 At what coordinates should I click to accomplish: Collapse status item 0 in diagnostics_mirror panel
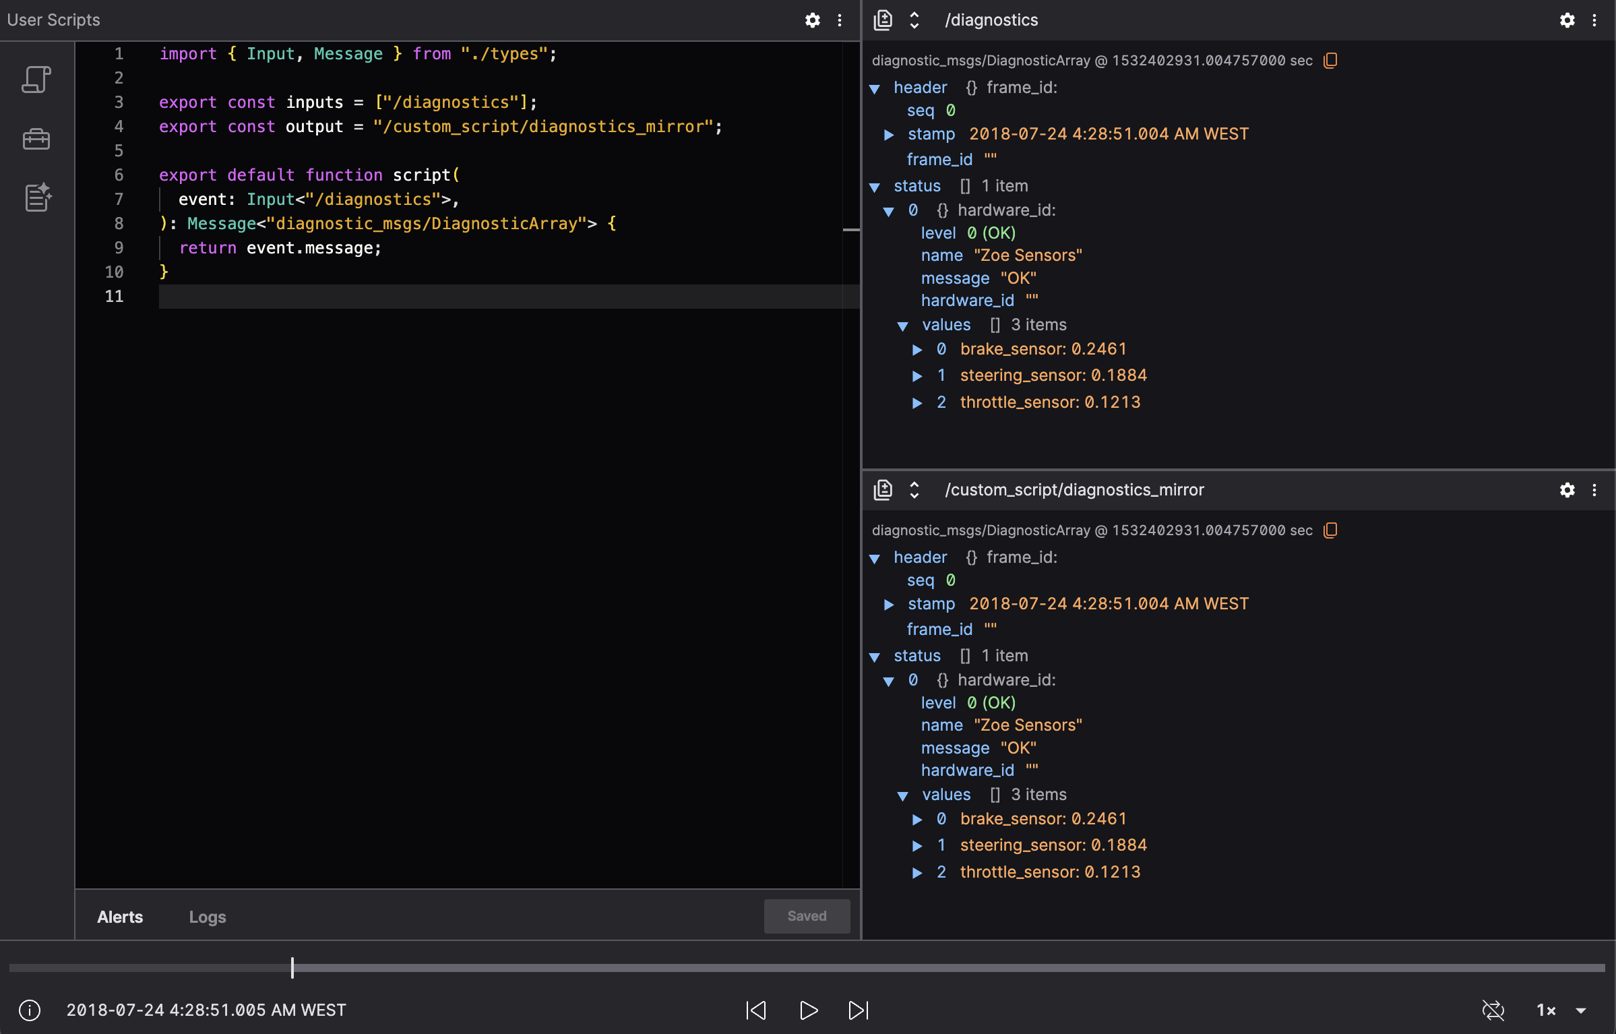[889, 681]
